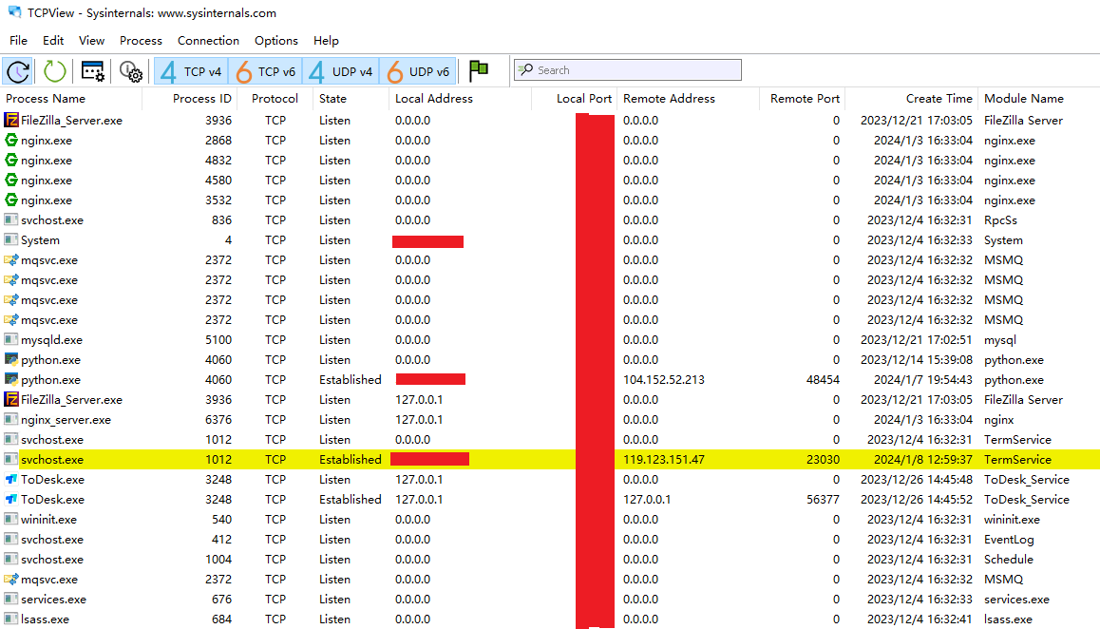This screenshot has height=629, width=1100.
Task: Open the Connection menu
Action: (x=208, y=41)
